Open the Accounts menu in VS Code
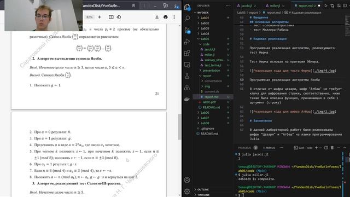The image size is (350, 197). click(x=187, y=180)
